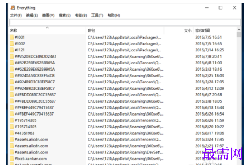Click folder icon of ##FBEF449C79415637 dated 2016/6/18
The width and height of the screenshot is (251, 167).
click(x=12, y=108)
